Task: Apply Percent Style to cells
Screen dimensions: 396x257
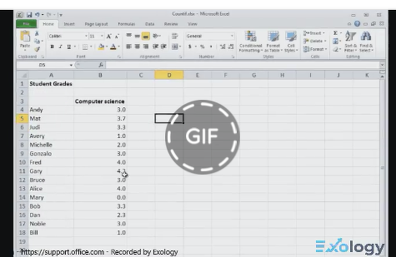Action: (202, 47)
